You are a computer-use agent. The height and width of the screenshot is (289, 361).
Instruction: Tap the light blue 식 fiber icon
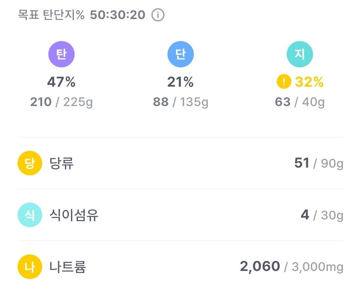pos(30,215)
